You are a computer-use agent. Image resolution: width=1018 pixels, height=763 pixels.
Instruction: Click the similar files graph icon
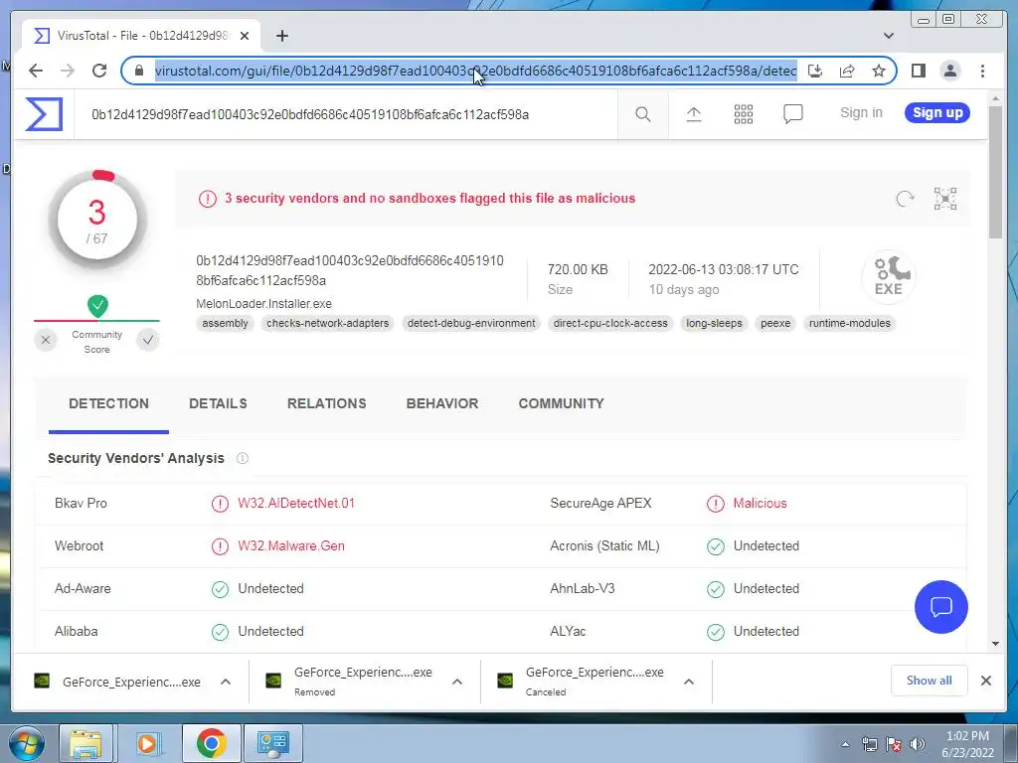(945, 199)
